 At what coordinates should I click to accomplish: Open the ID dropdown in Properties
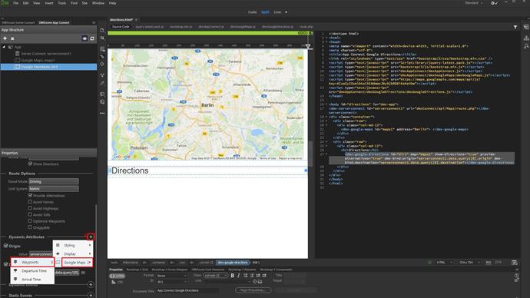171,282
